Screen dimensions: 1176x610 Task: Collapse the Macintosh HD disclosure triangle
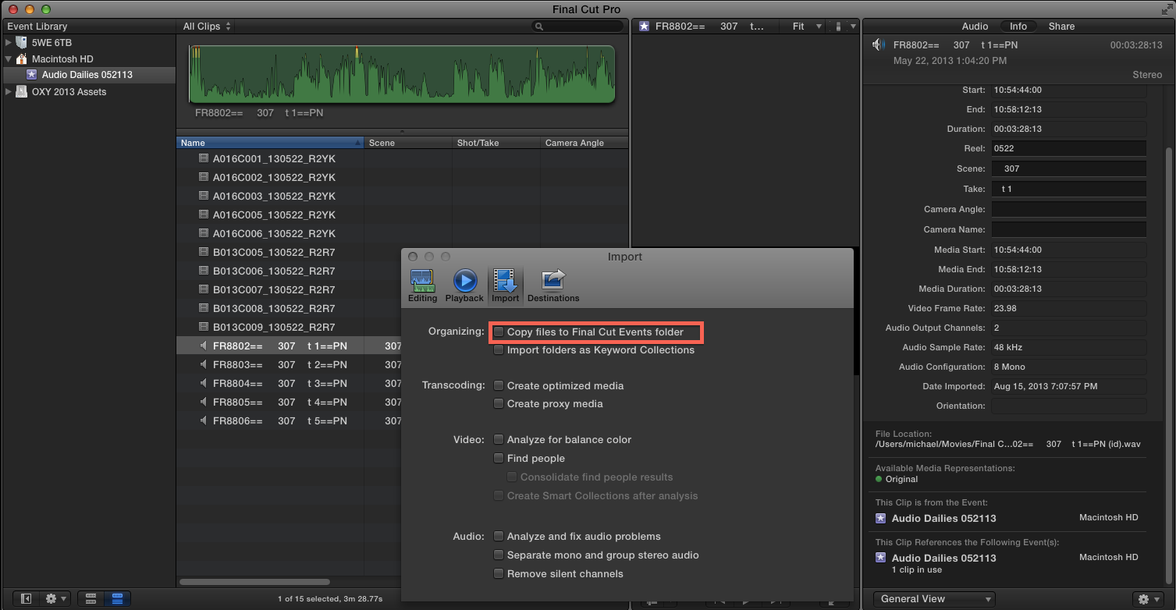pos(9,59)
